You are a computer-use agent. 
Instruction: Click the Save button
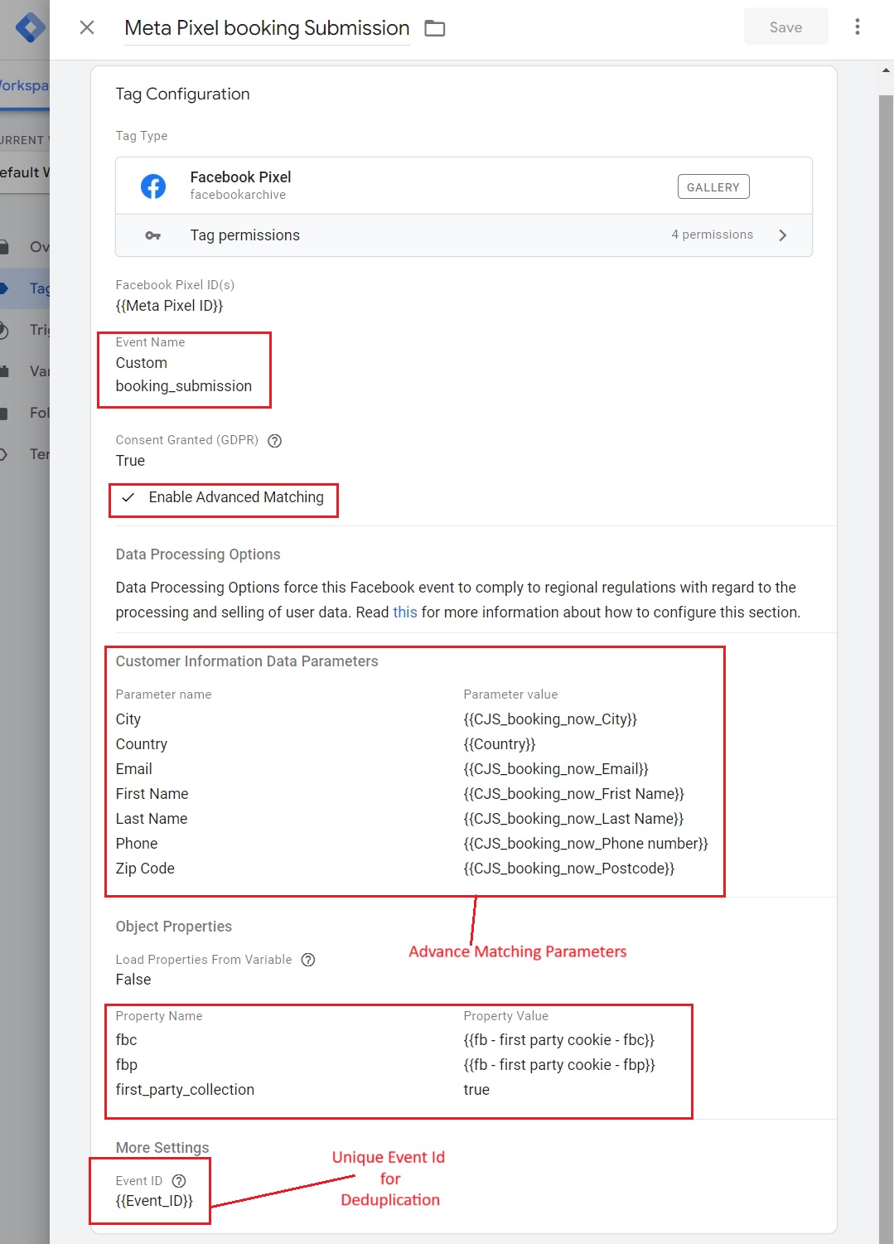click(x=785, y=27)
